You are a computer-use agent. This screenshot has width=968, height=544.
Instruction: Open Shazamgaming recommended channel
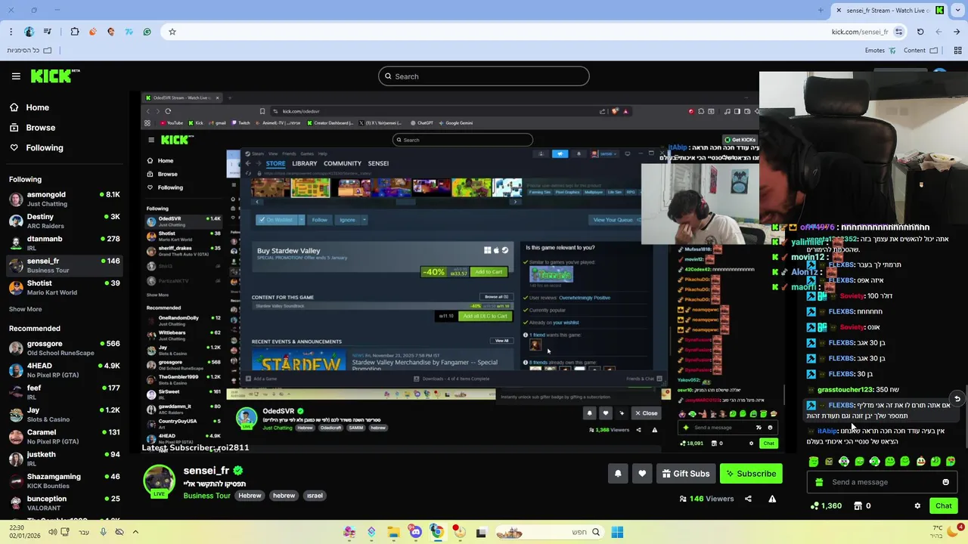(x=65, y=481)
